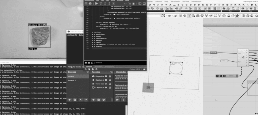Click the Python script component in Grasshopper canvas

pos(243,58)
